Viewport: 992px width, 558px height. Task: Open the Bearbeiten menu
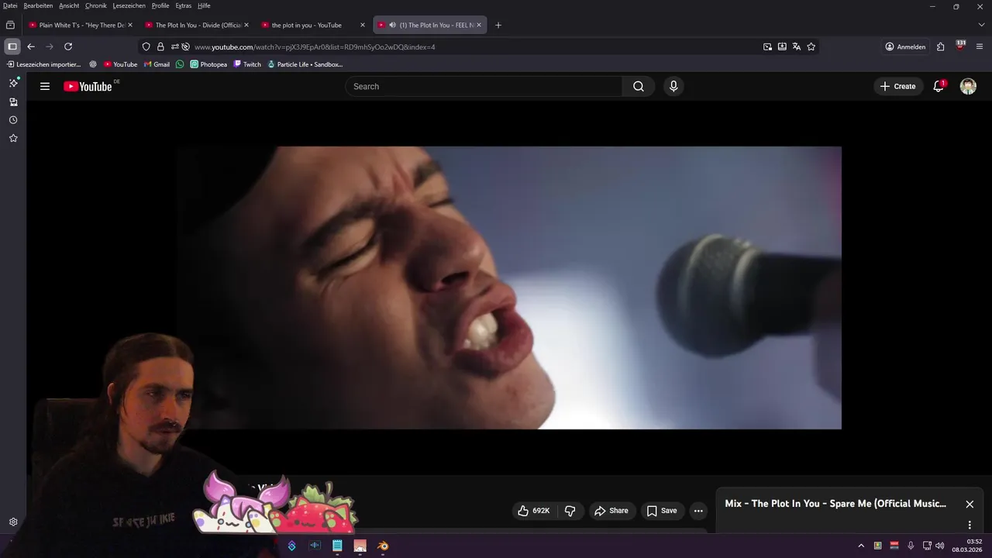[x=38, y=5]
